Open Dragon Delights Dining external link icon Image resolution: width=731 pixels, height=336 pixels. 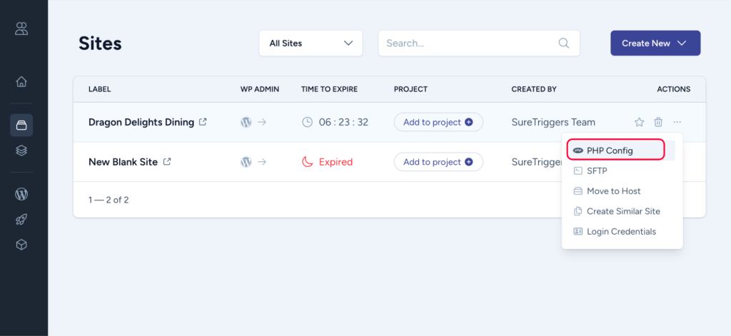[203, 122]
